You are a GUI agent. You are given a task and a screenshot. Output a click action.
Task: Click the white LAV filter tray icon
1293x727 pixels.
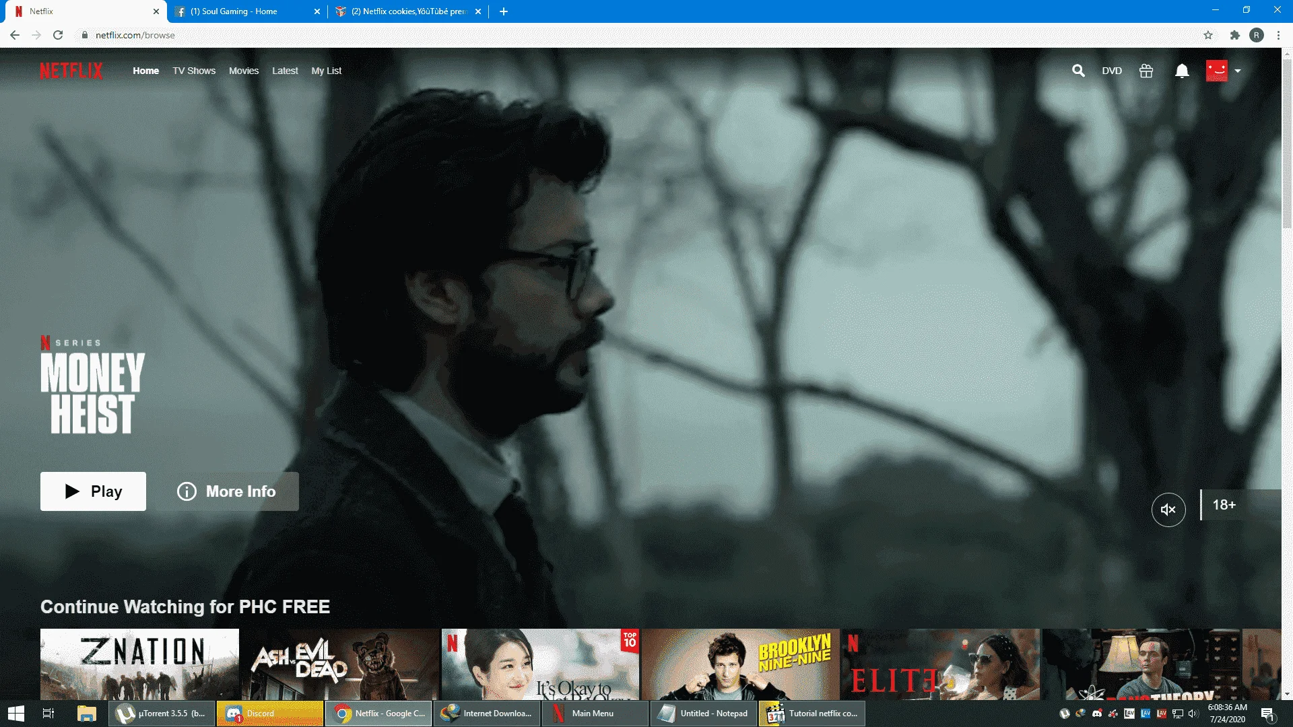tap(1129, 714)
